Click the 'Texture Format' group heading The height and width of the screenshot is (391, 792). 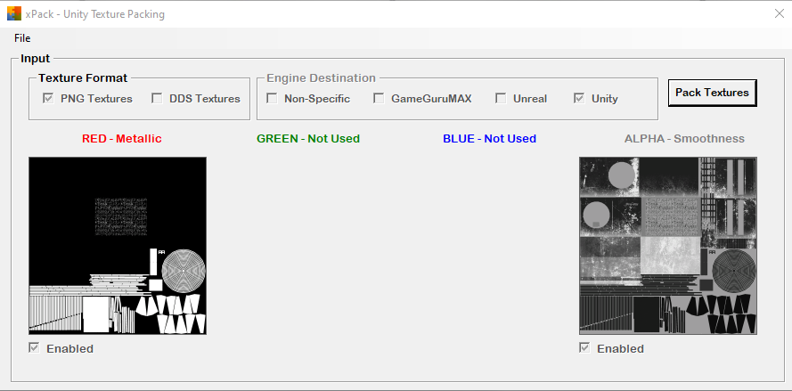tap(83, 77)
